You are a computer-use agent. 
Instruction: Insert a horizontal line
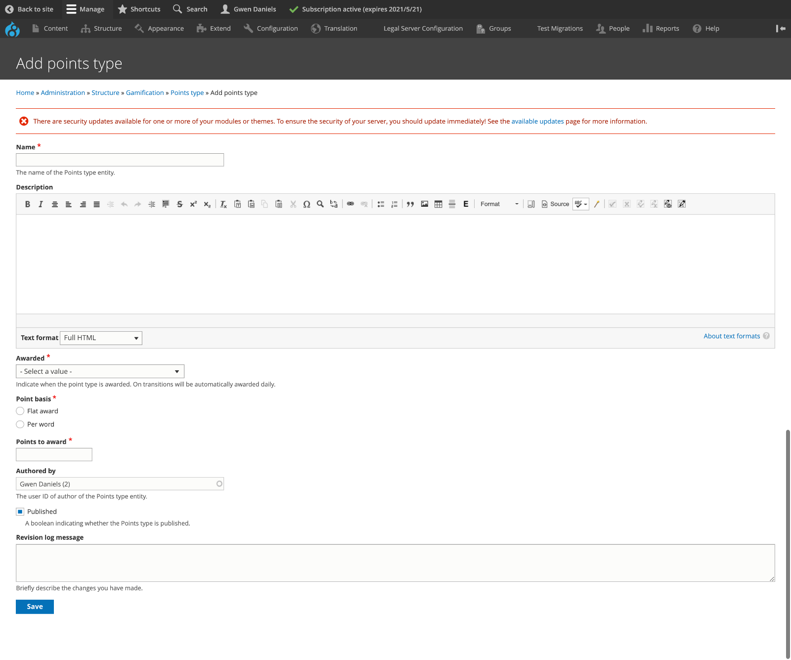tap(452, 204)
